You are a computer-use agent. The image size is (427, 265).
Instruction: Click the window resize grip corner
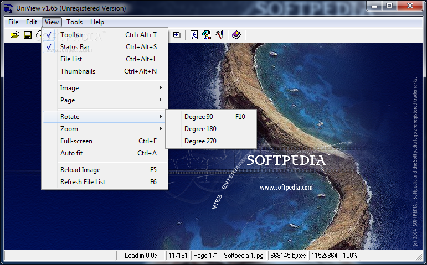pos(419,256)
